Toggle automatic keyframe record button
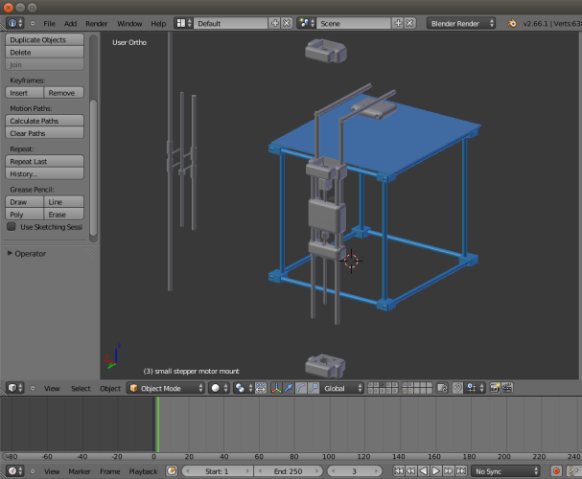The image size is (582, 479). pos(556,471)
